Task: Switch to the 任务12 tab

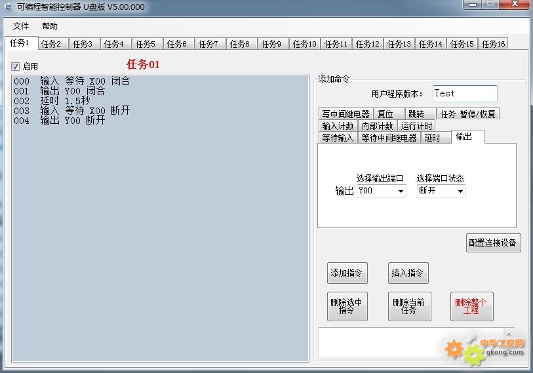Action: pyautogui.click(x=367, y=44)
